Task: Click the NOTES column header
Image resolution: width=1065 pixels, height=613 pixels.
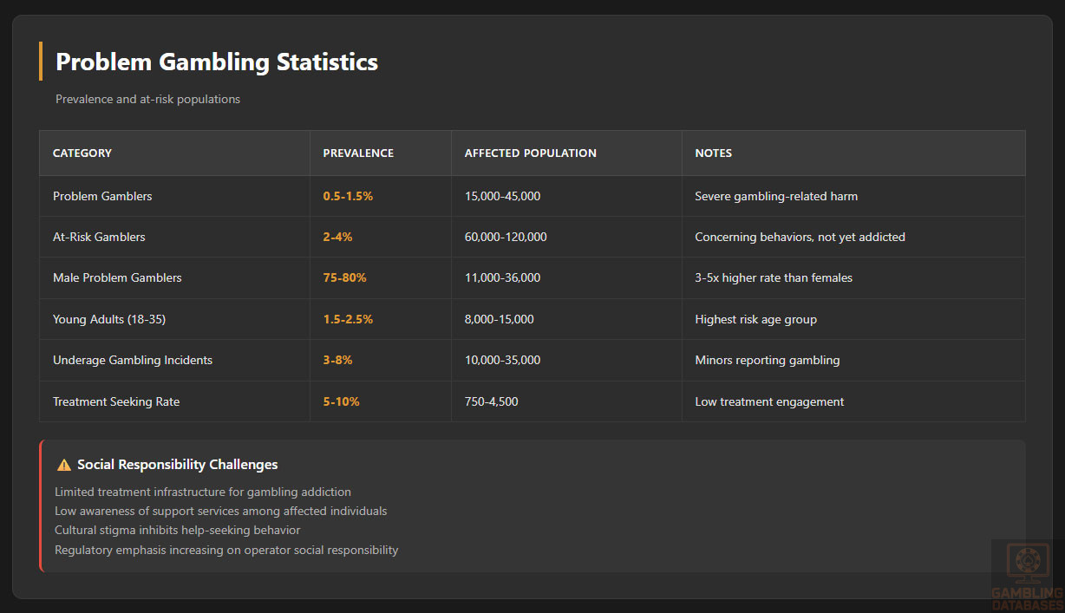Action: pos(713,153)
